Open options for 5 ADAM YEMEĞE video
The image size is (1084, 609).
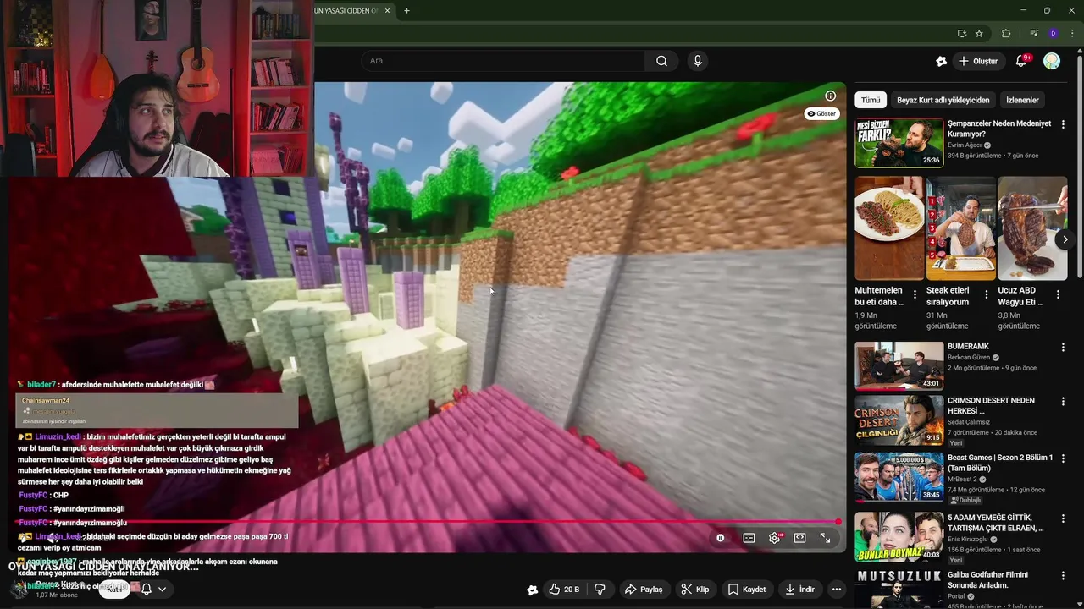(1063, 518)
